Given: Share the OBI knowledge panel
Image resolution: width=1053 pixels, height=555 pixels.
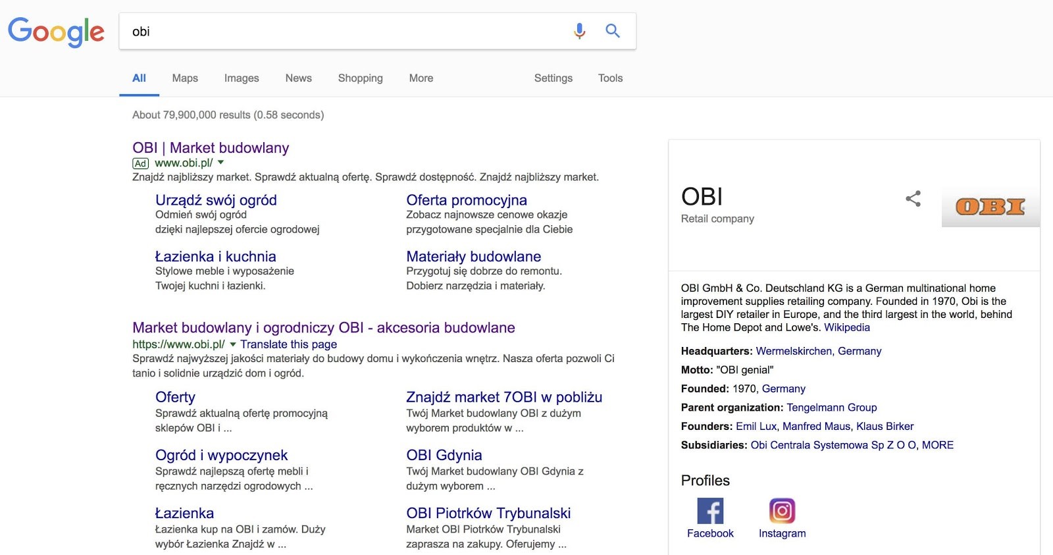Looking at the screenshot, I should 913,199.
